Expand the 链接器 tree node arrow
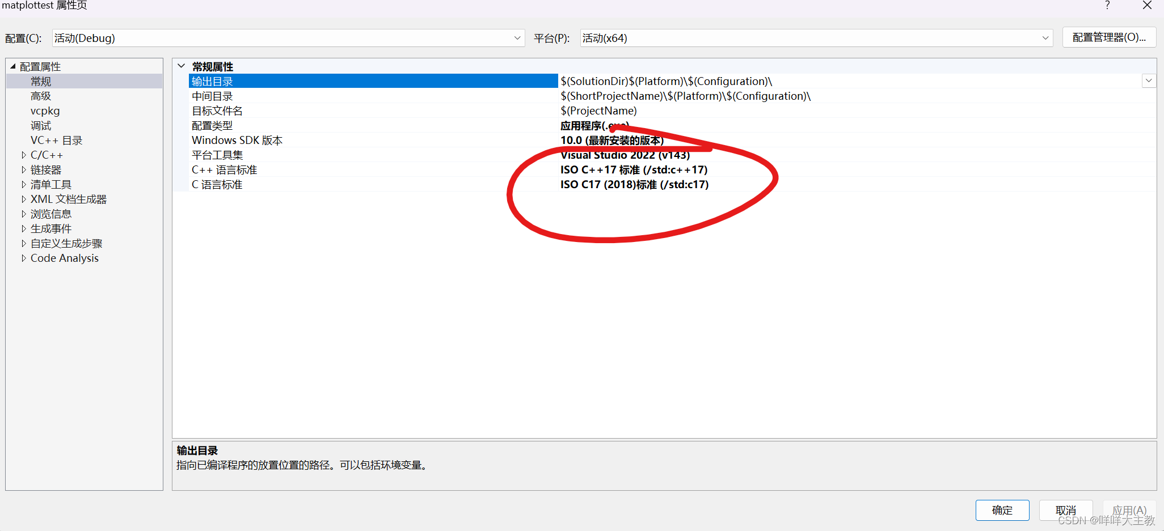1164x531 pixels. [23, 169]
